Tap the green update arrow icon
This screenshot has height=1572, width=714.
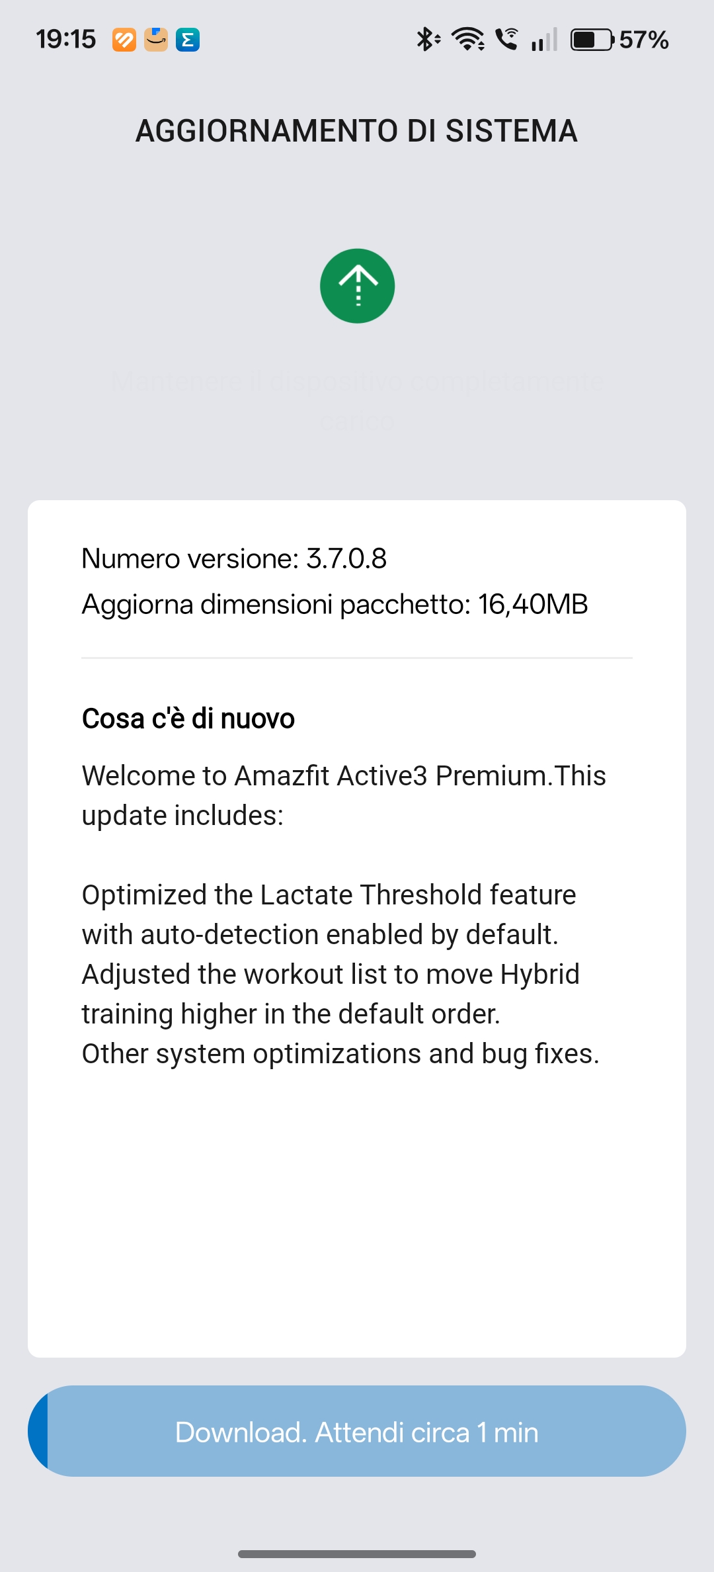(x=357, y=286)
